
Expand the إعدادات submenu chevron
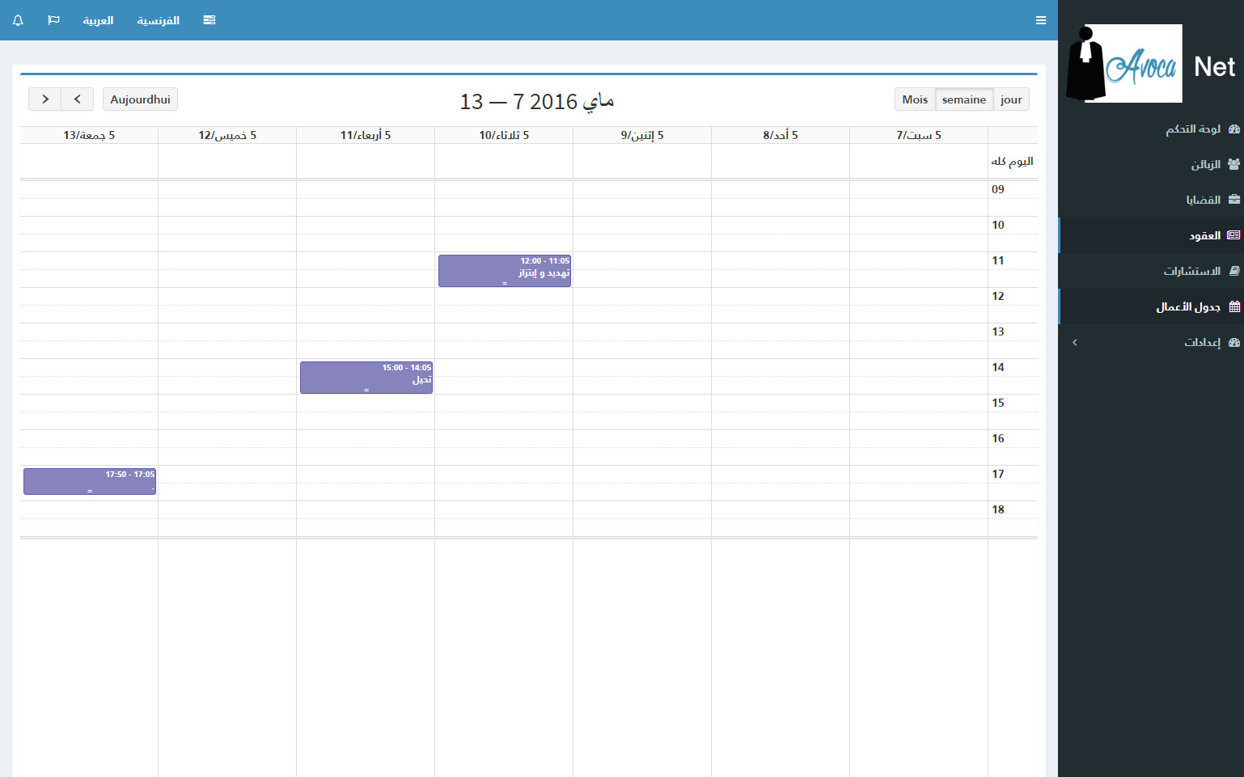tap(1075, 343)
